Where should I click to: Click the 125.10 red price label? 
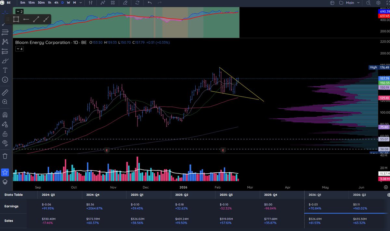click(384, 98)
